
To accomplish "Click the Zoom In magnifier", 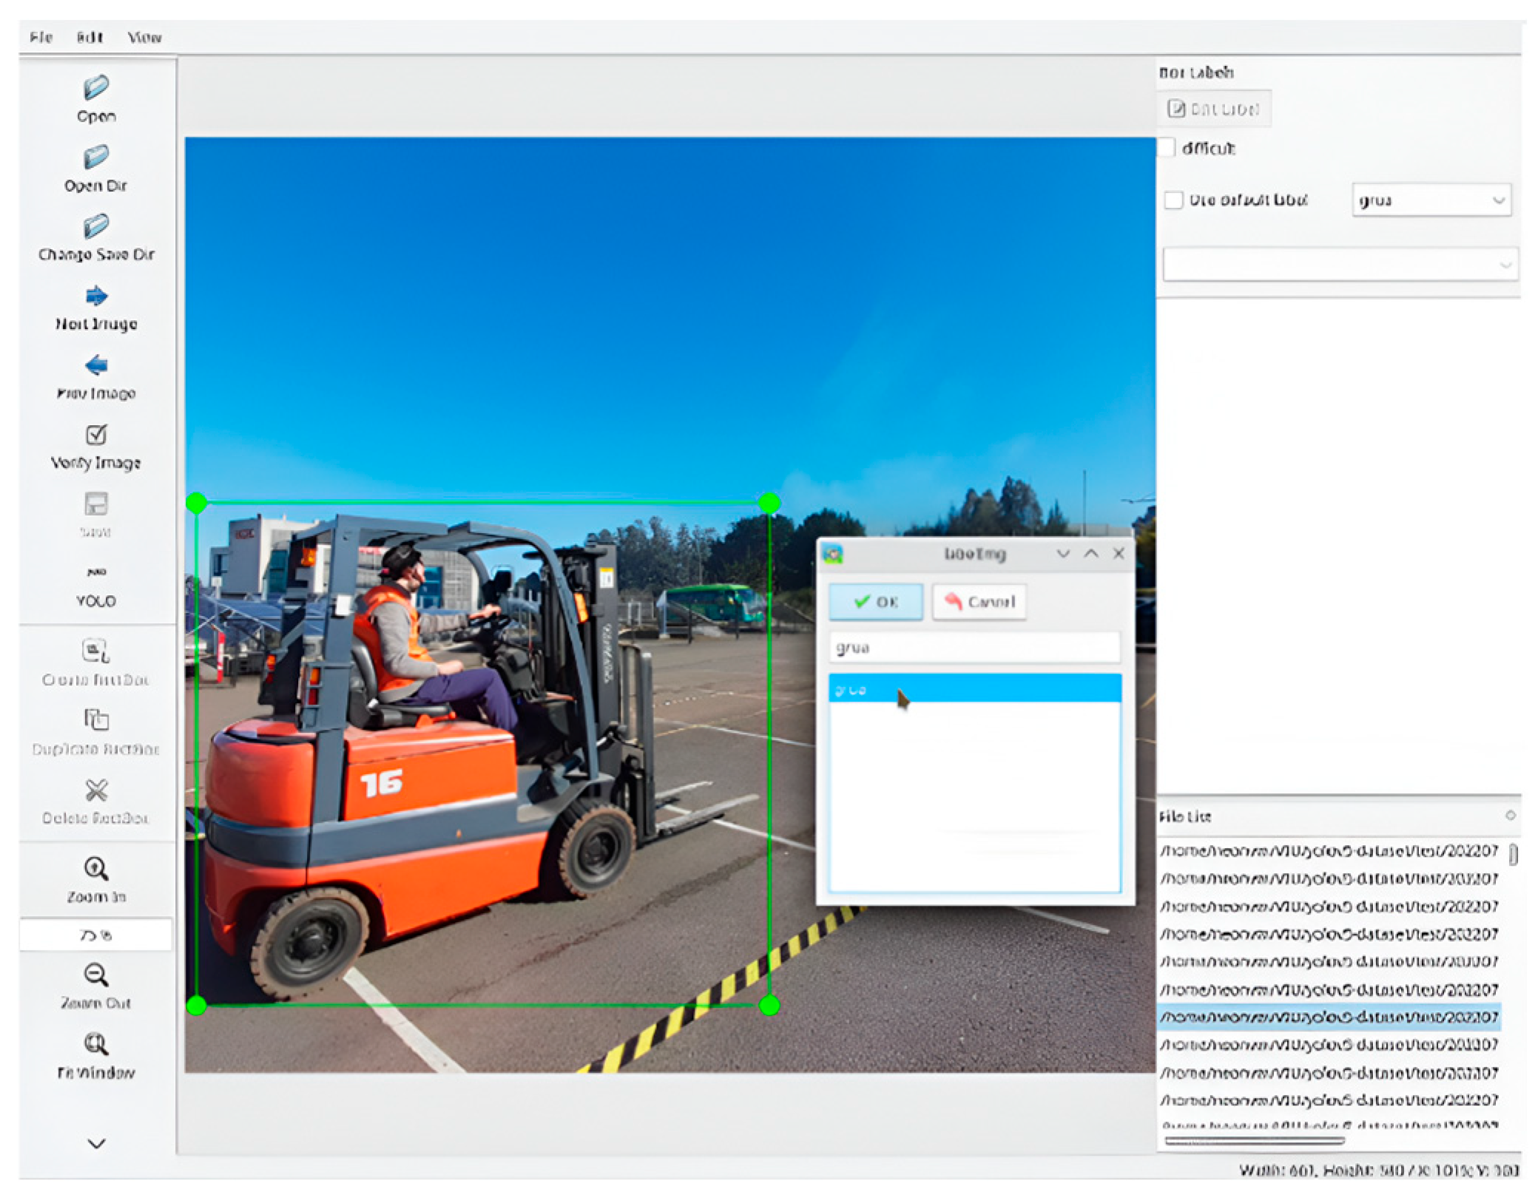I will pyautogui.click(x=96, y=869).
